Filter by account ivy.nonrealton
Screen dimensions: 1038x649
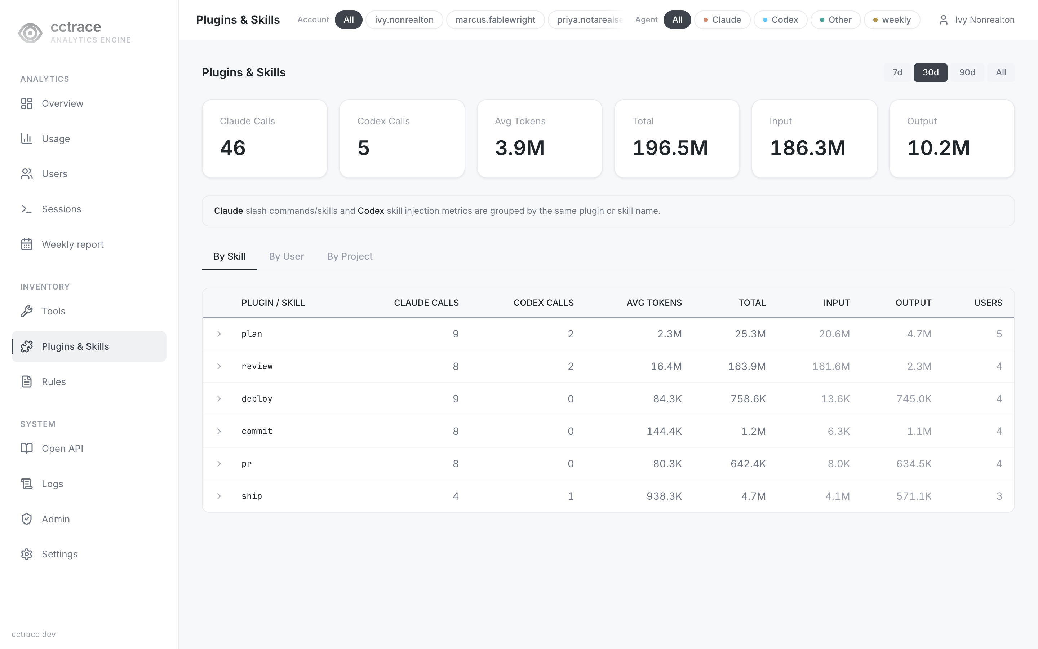404,20
